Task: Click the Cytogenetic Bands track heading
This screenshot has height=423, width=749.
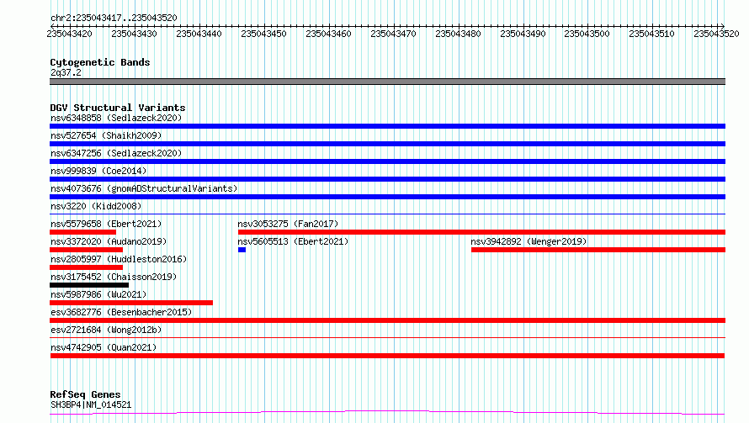Action: pos(100,62)
